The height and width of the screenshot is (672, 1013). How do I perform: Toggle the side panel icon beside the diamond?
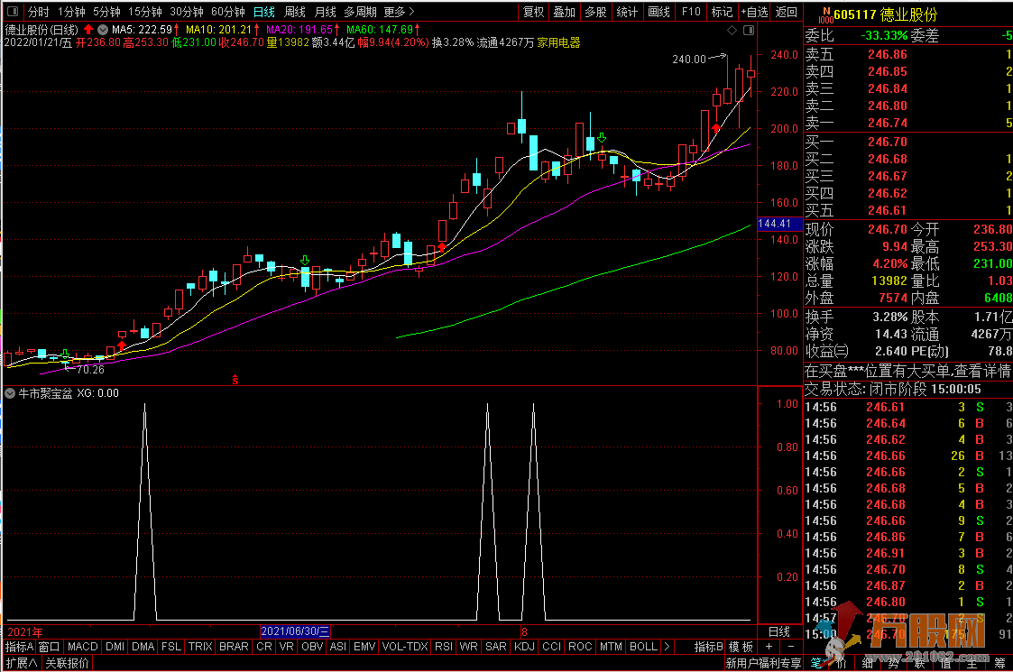pyautogui.click(x=748, y=30)
